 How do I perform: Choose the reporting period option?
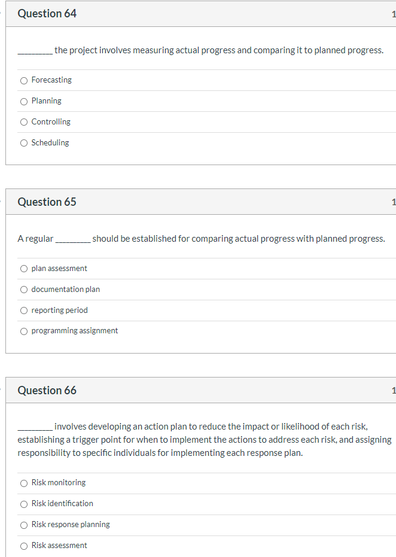(x=23, y=311)
